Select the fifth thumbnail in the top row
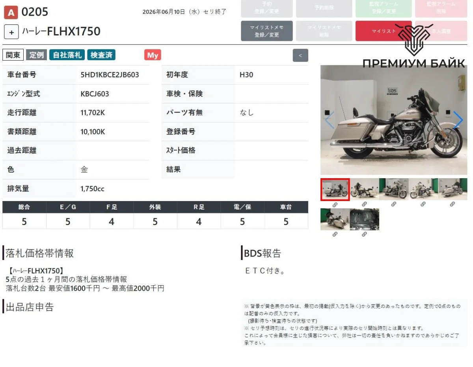Viewport: 473px width, 367px height. coord(453,189)
